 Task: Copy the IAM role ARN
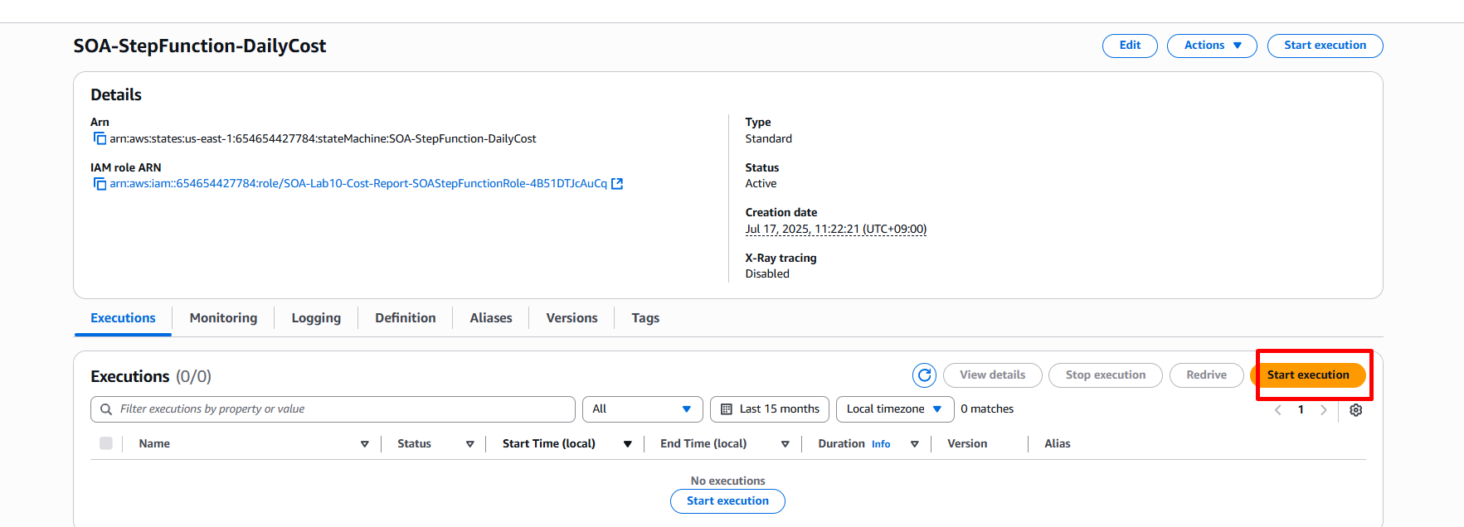(100, 184)
